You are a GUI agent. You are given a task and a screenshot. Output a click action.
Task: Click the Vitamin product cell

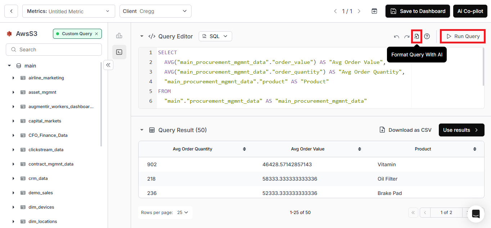pos(387,164)
